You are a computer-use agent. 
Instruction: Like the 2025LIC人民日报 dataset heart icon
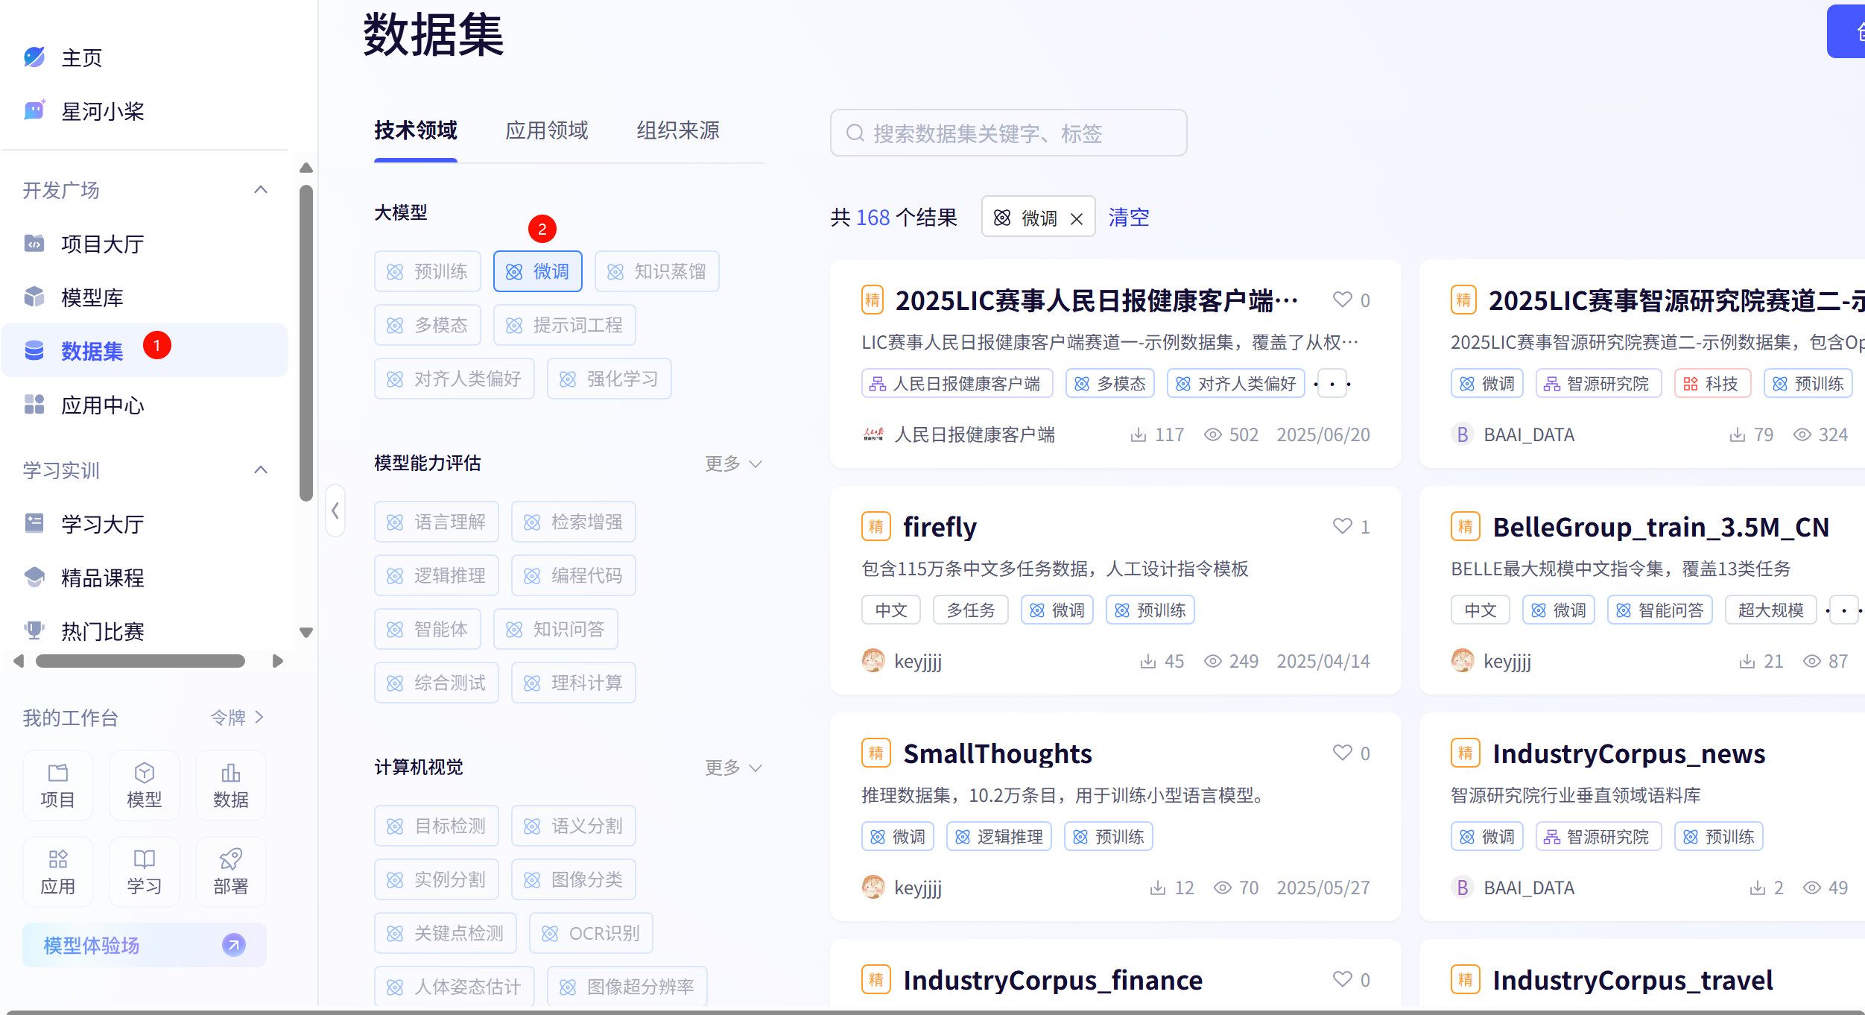pyautogui.click(x=1342, y=300)
